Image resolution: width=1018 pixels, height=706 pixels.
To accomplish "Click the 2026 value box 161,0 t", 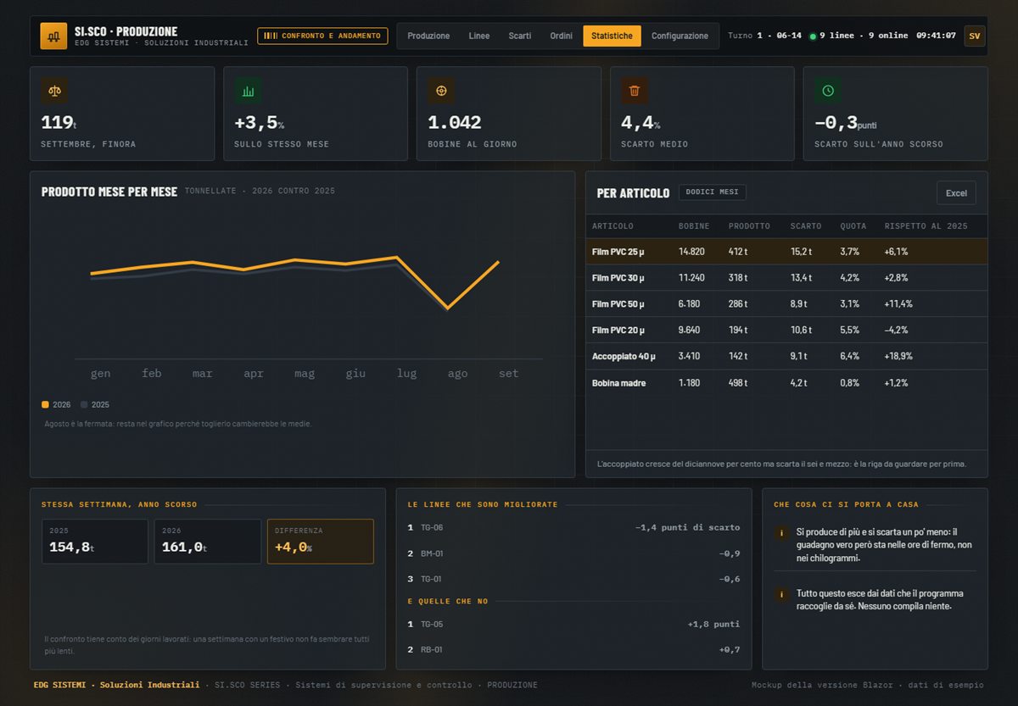I will coord(208,542).
